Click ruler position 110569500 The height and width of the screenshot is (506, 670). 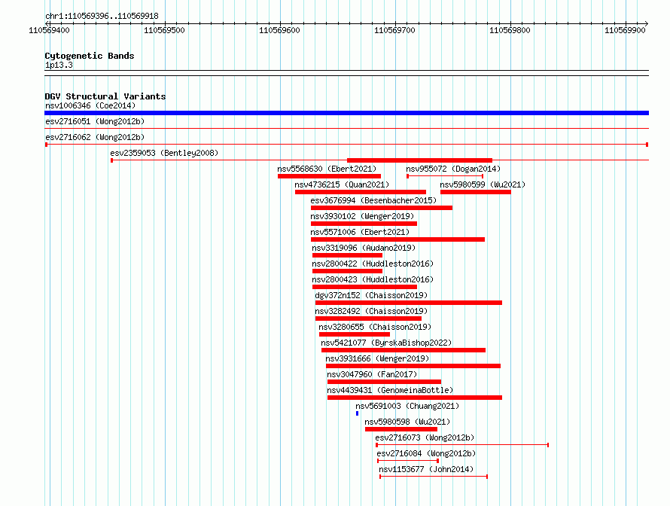click(164, 30)
